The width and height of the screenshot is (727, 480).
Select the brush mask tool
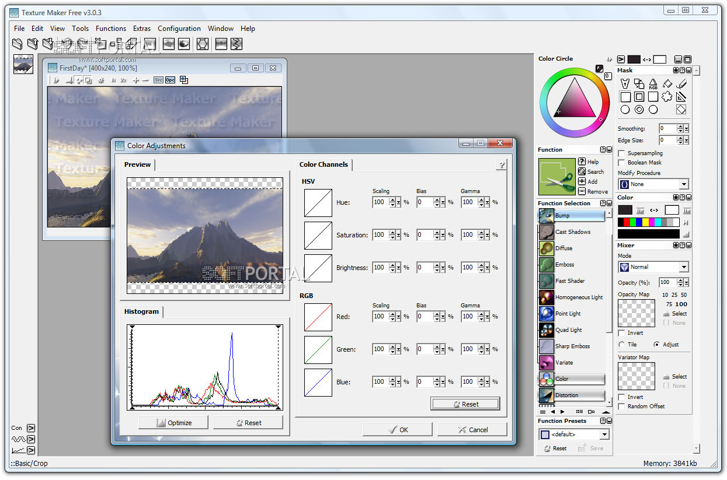[681, 84]
